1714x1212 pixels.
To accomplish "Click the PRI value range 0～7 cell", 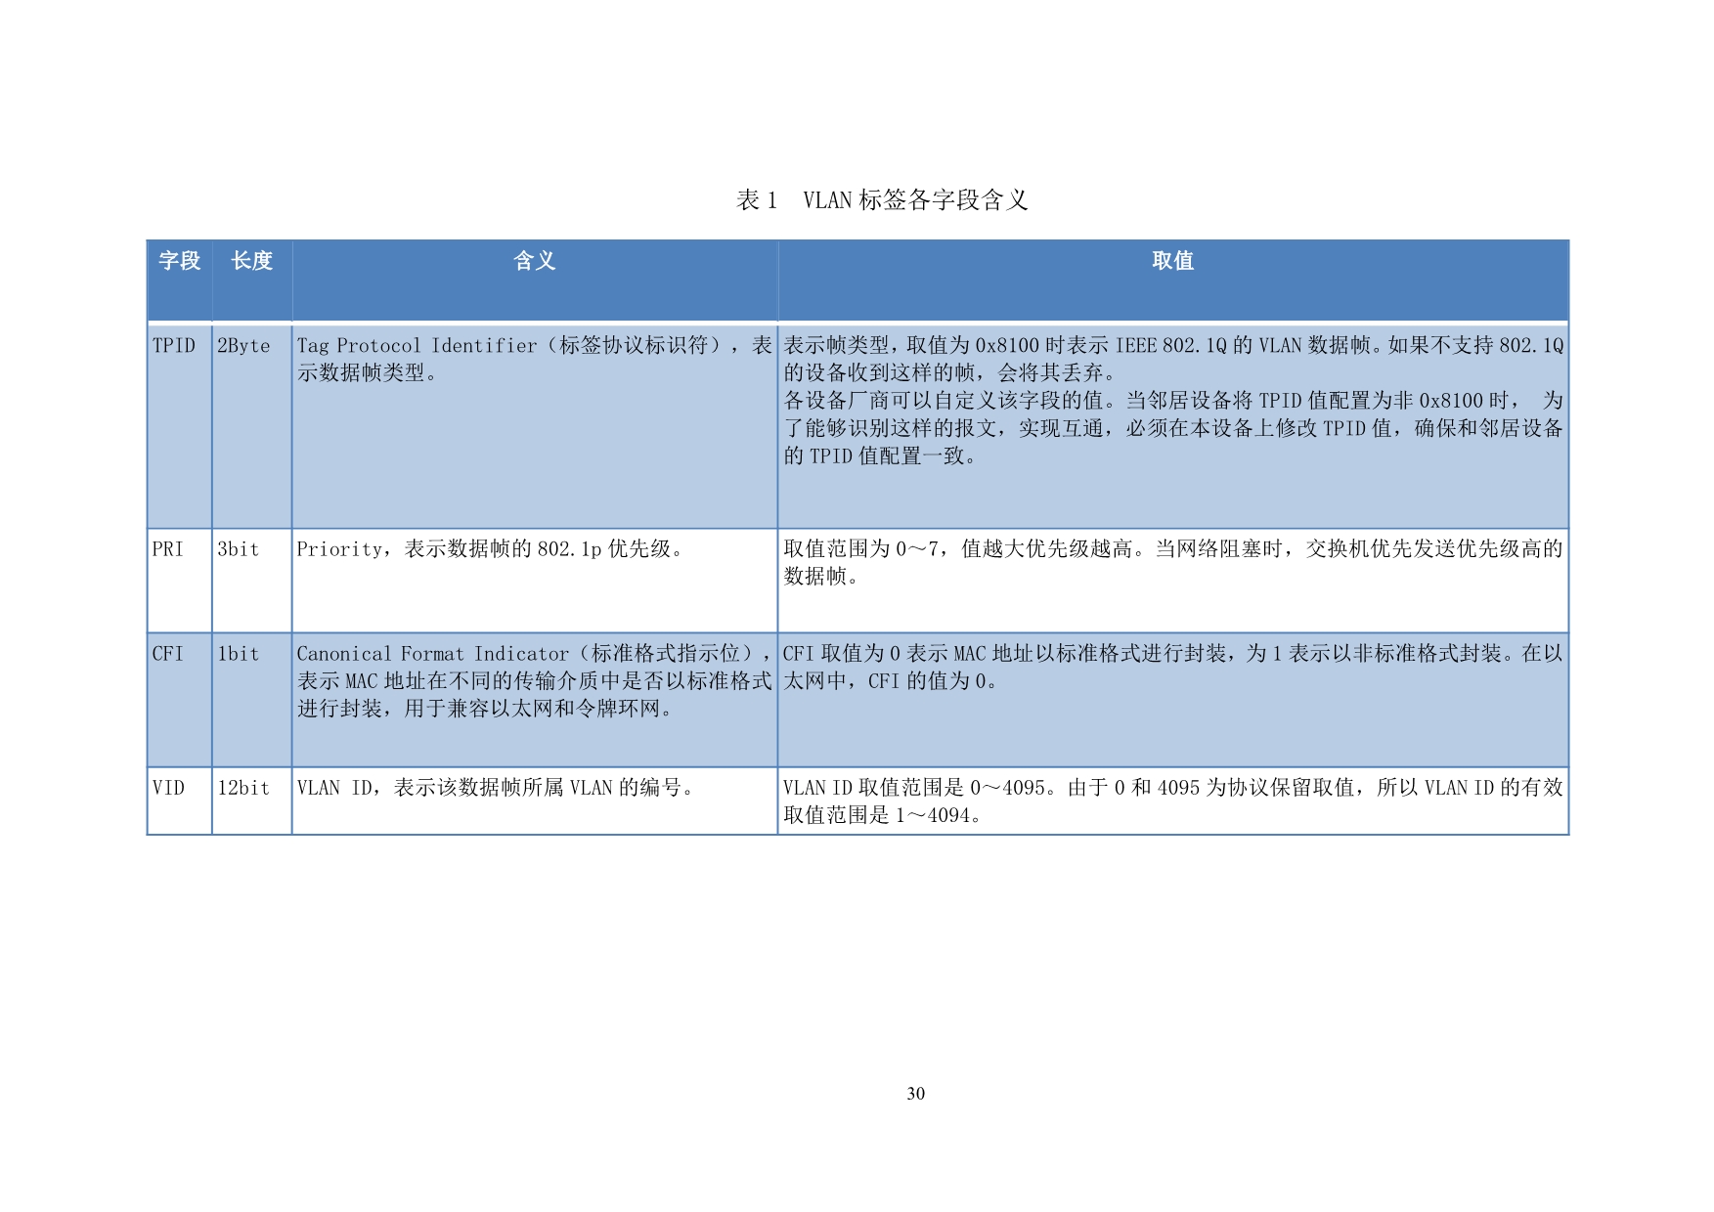I will tap(1172, 562).
